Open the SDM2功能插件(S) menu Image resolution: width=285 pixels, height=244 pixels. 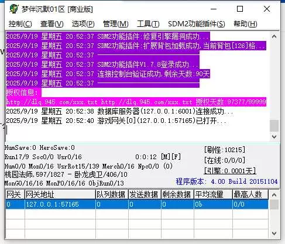click(x=197, y=24)
